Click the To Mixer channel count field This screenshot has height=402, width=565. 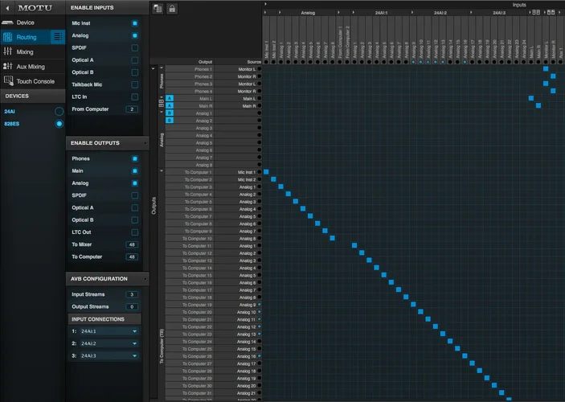(x=131, y=244)
